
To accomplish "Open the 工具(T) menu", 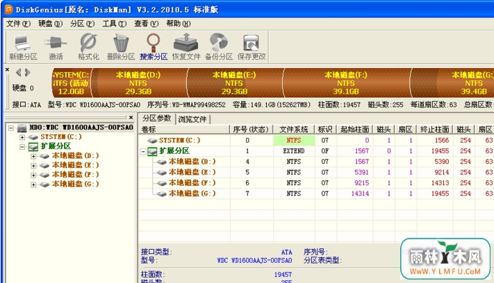I will (x=115, y=24).
